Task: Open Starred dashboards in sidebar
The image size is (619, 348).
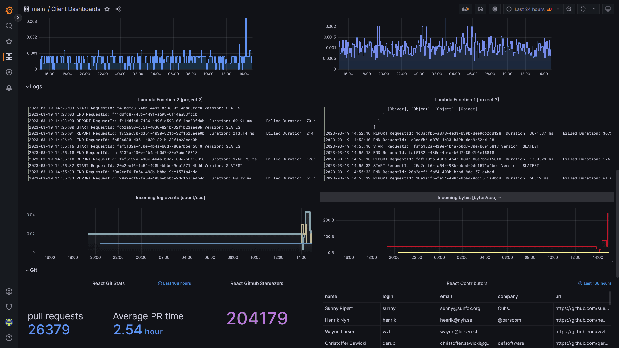Action: click(9, 41)
